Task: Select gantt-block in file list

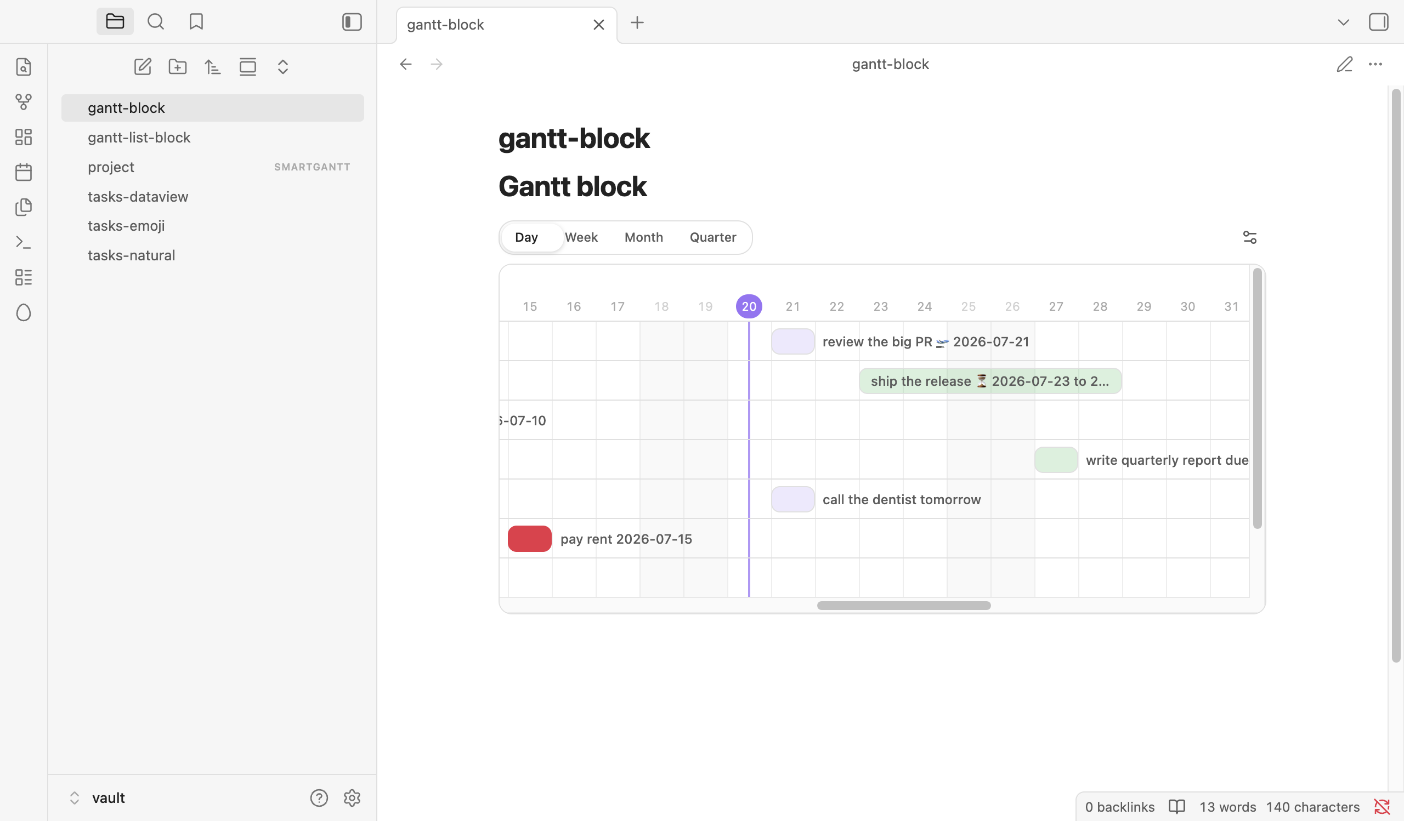Action: coord(212,108)
